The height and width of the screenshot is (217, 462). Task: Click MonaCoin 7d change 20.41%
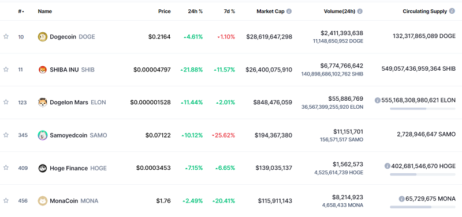pos(223,201)
